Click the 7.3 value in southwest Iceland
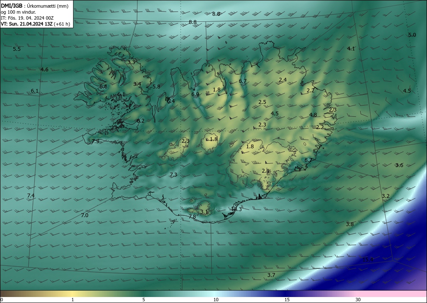Viewport: 427px width, 303px height. pos(173,175)
